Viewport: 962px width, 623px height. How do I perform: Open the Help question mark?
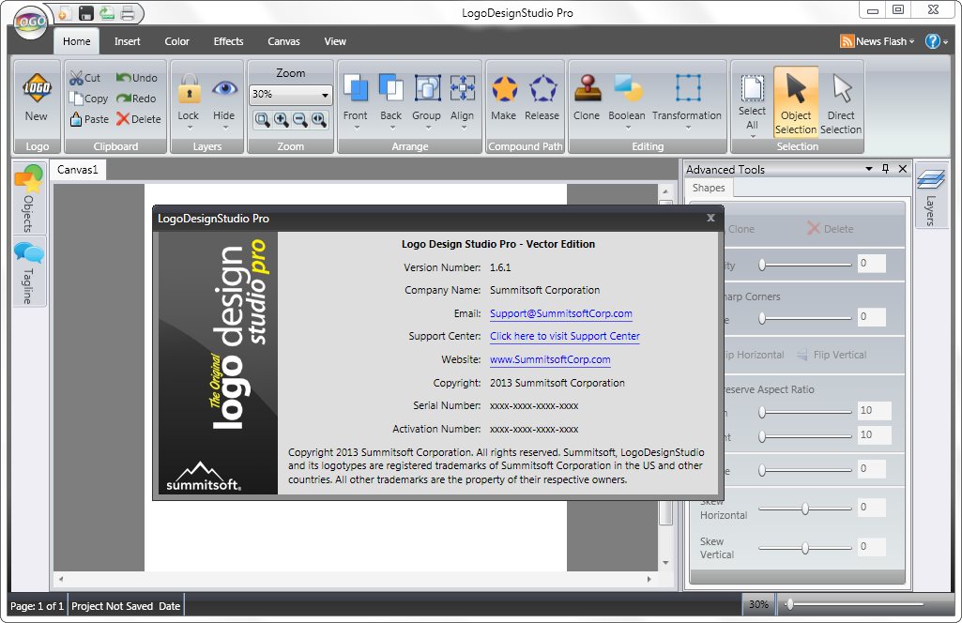933,41
